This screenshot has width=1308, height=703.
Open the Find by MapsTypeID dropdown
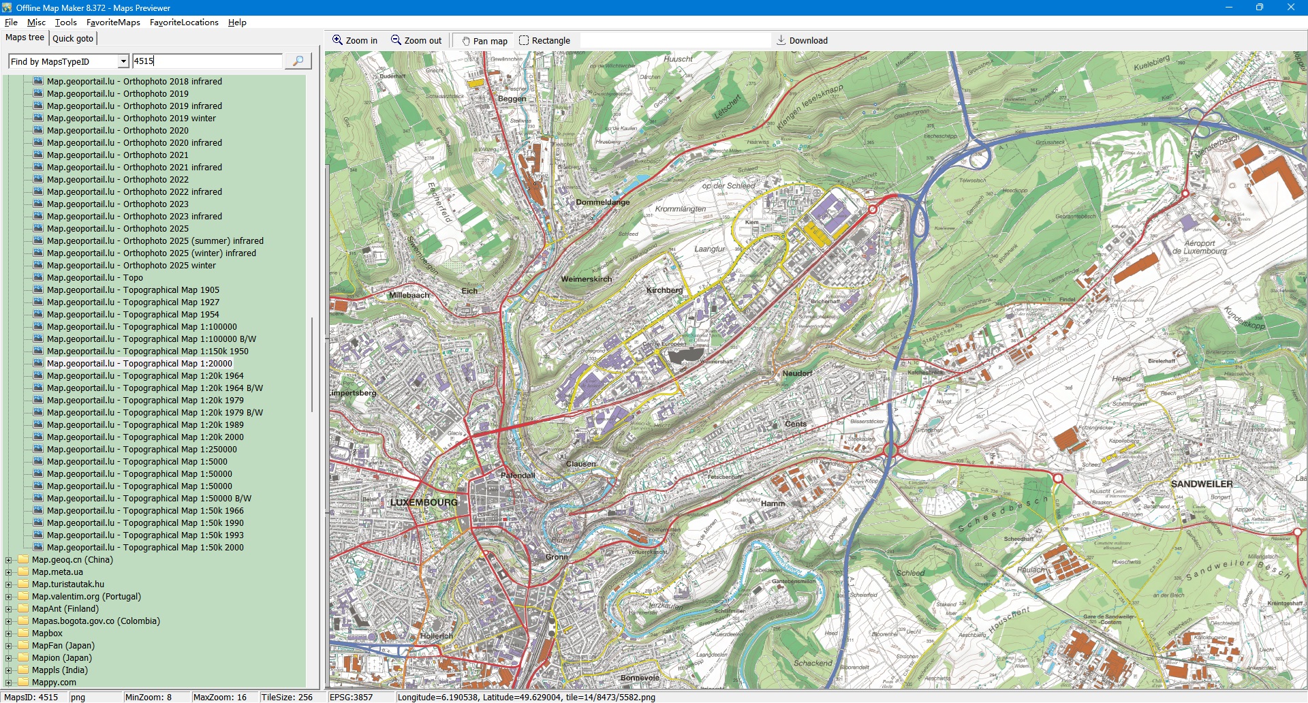tap(123, 61)
